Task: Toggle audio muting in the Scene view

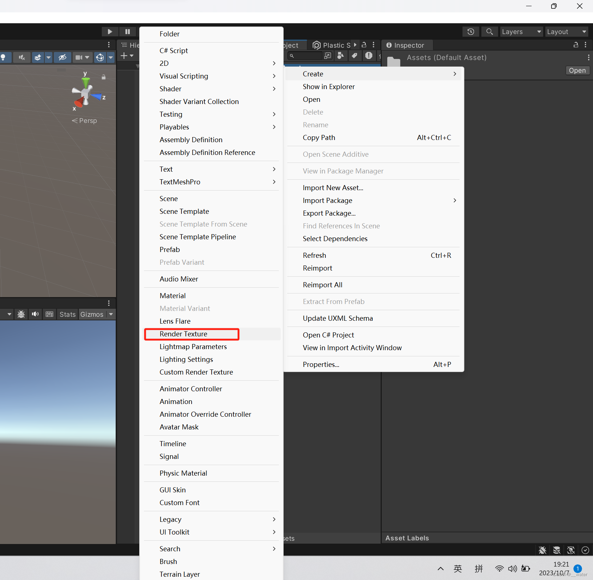Action: pyautogui.click(x=22, y=57)
